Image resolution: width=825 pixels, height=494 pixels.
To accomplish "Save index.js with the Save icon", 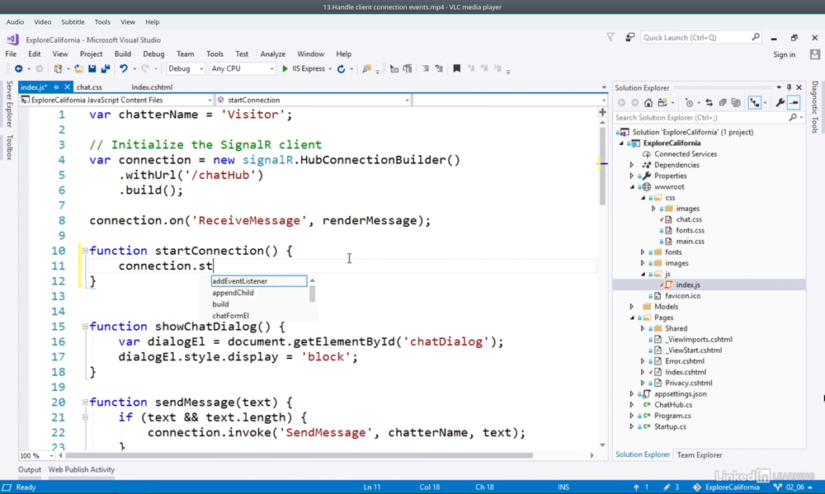I will click(x=92, y=69).
